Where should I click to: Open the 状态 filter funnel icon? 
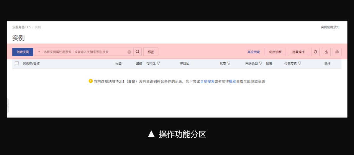tap(229, 63)
